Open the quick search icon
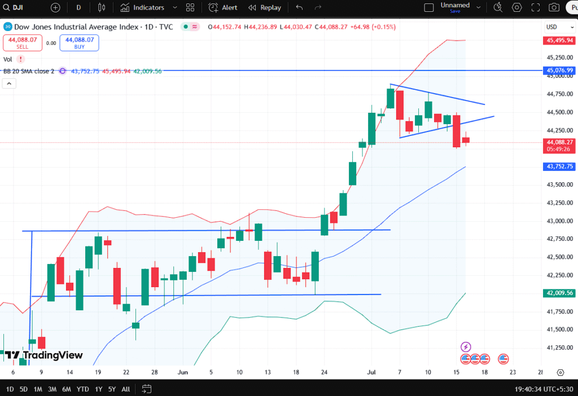578x396 pixels. 498,7
